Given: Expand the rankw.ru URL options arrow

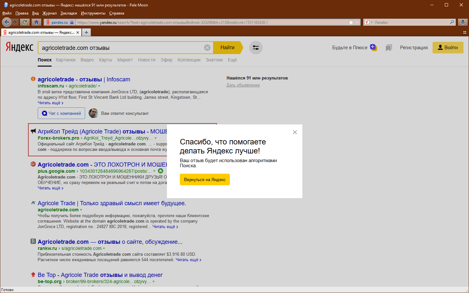Looking at the screenshot, I should (104, 249).
